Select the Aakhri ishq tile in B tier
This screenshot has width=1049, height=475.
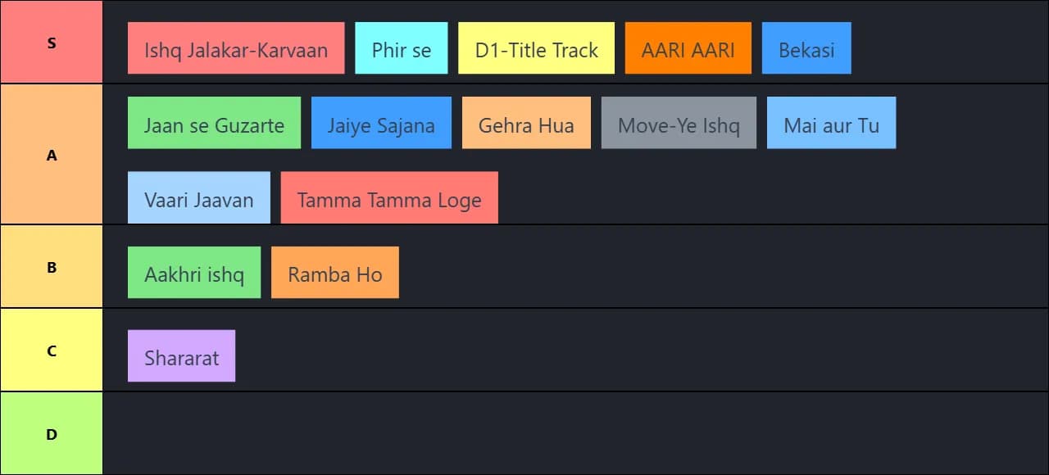coord(194,272)
